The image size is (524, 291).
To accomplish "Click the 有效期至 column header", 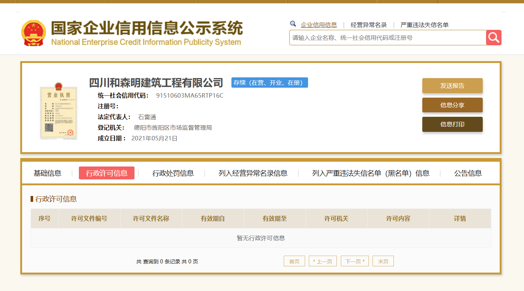I will point(275,218).
